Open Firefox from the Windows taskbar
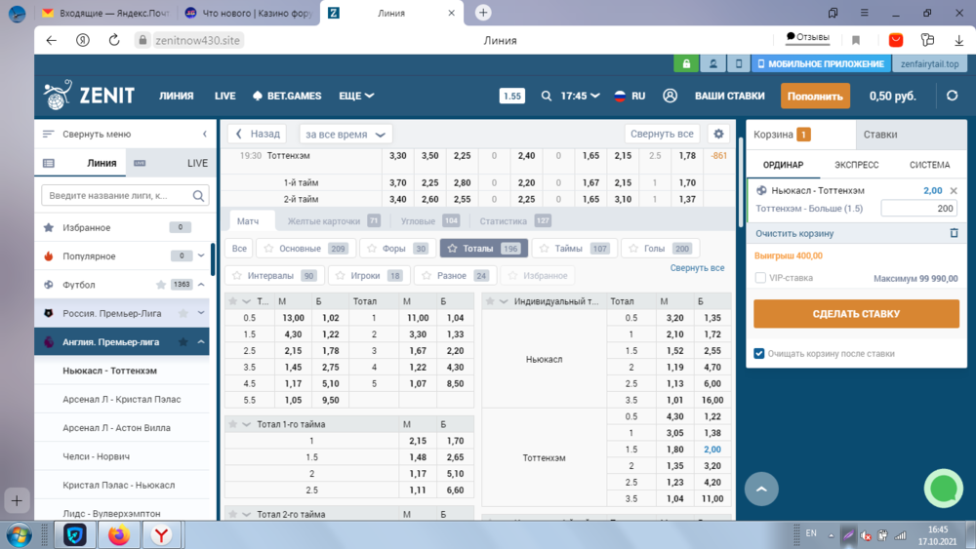The height and width of the screenshot is (549, 976). click(118, 534)
